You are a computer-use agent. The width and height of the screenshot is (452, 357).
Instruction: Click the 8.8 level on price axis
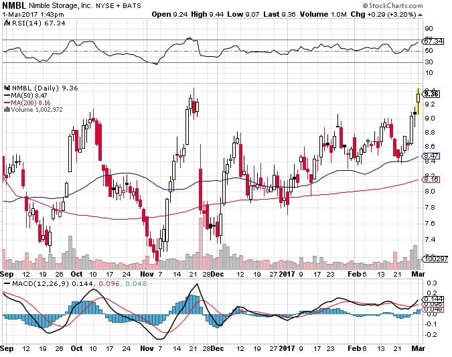tap(429, 133)
